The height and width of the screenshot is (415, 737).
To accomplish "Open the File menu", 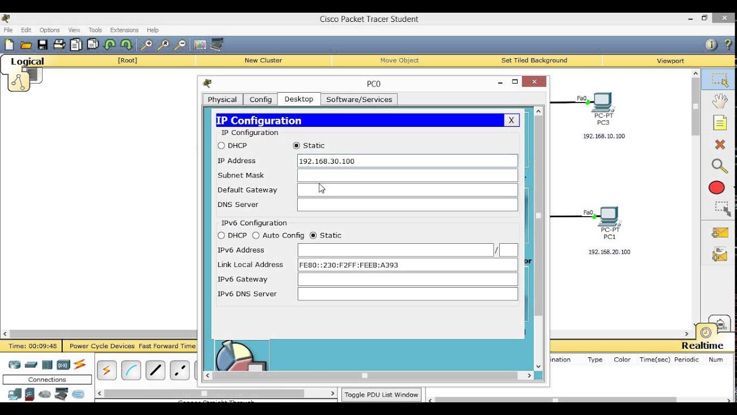I will click(8, 30).
